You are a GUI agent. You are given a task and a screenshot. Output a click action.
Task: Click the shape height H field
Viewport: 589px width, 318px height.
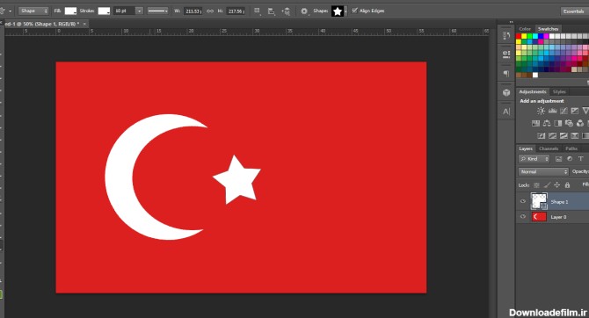pyautogui.click(x=236, y=11)
